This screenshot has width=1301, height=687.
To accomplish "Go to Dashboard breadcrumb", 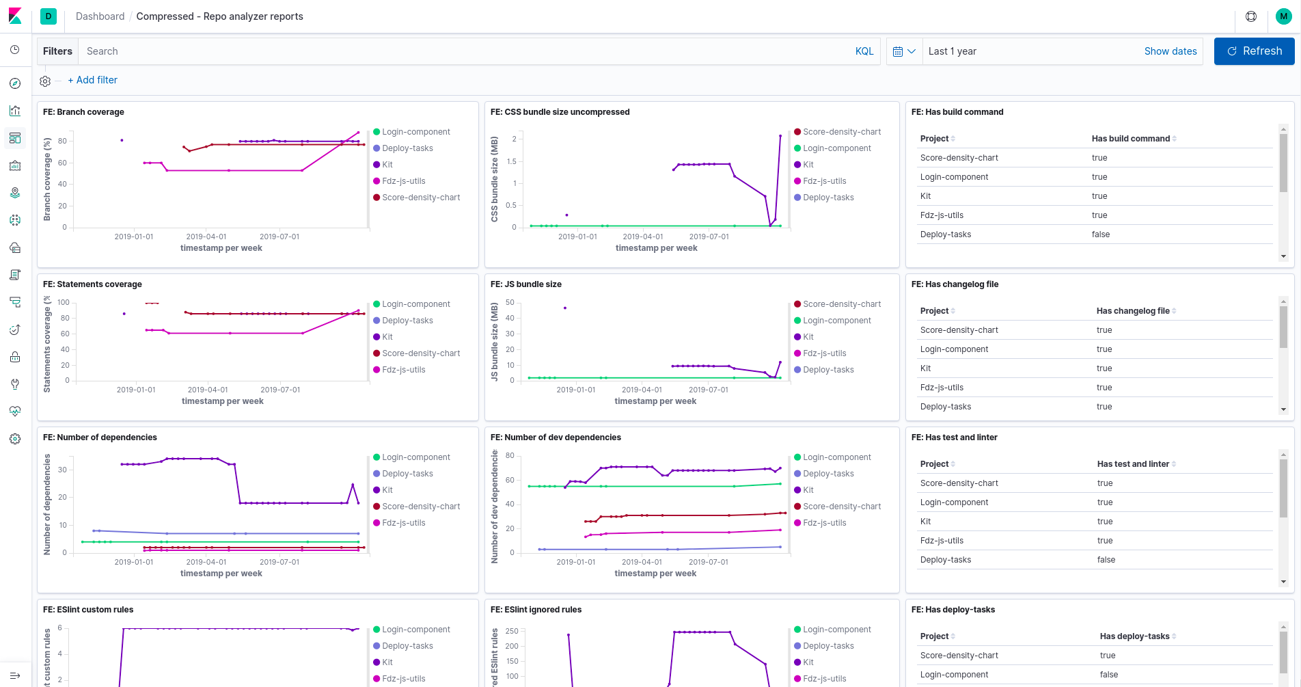I will click(100, 16).
